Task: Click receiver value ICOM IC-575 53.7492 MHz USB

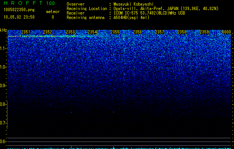Action: pyautogui.click(x=149, y=13)
